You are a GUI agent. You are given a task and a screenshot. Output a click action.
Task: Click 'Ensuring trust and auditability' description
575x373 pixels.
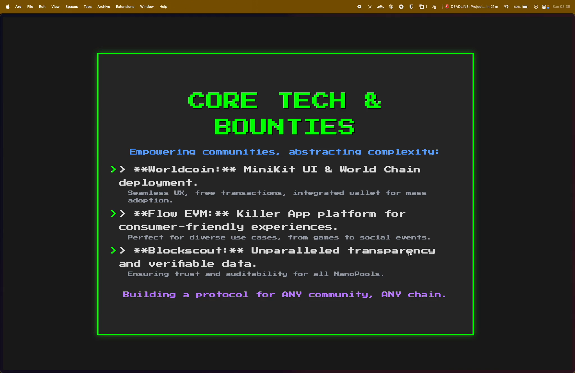click(x=256, y=274)
